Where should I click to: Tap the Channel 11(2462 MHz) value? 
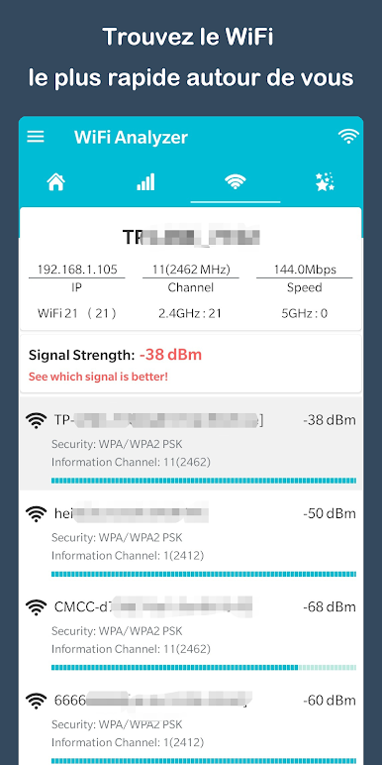click(191, 270)
